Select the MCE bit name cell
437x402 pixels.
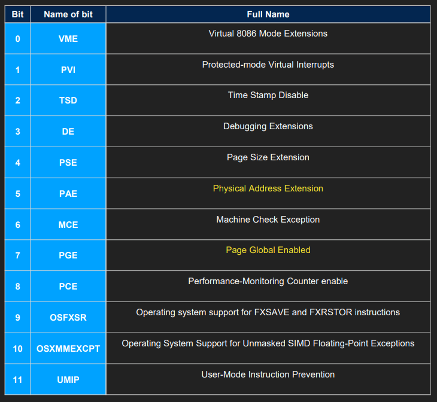[68, 225]
